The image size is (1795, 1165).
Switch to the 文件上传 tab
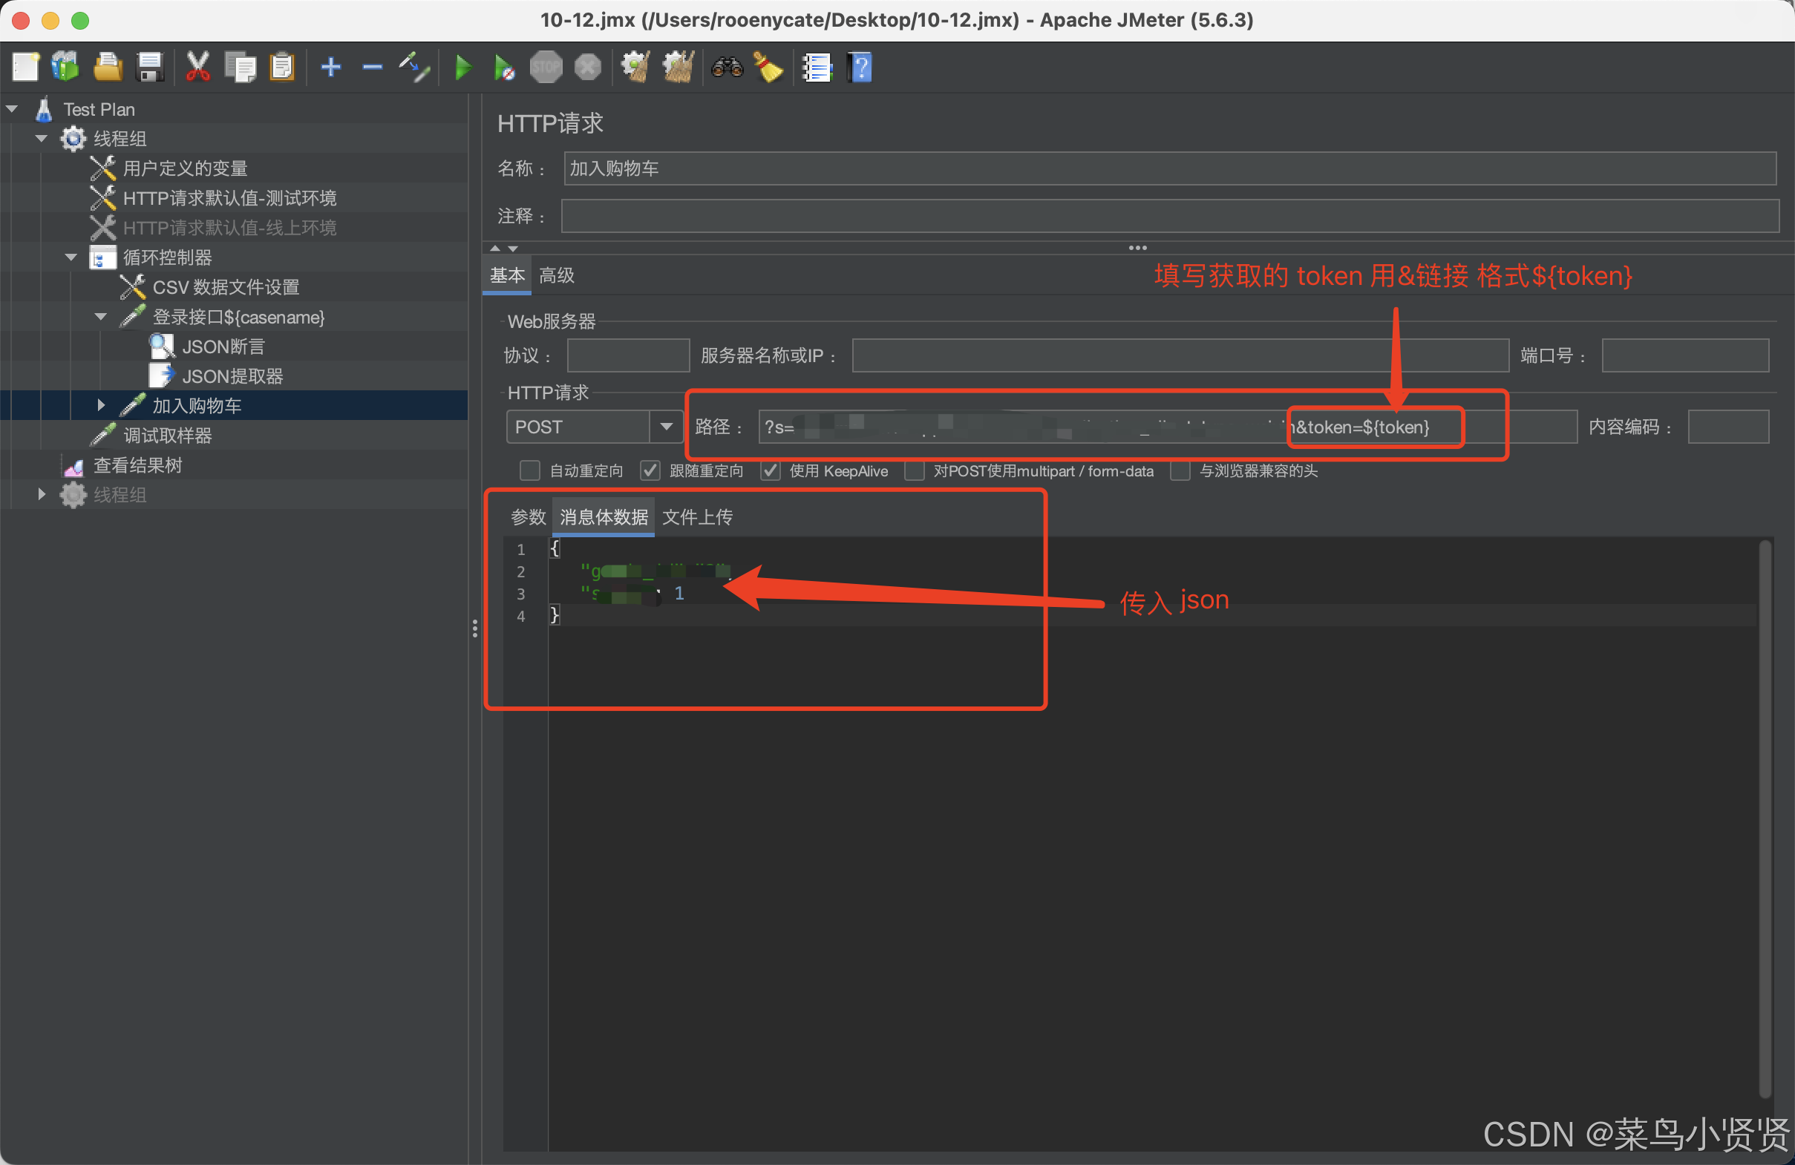coord(697,517)
